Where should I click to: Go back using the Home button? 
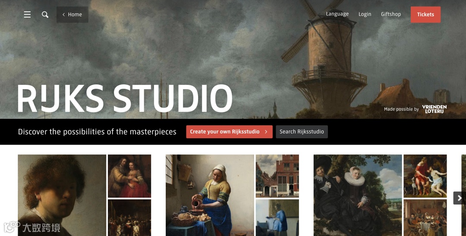[72, 15]
